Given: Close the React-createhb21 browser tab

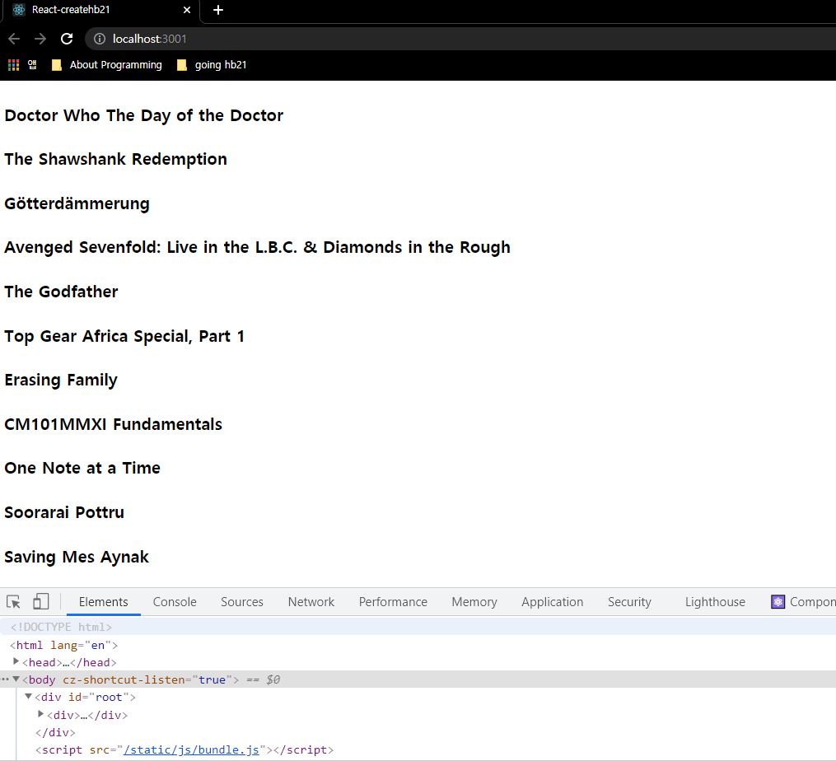Looking at the screenshot, I should (x=187, y=10).
